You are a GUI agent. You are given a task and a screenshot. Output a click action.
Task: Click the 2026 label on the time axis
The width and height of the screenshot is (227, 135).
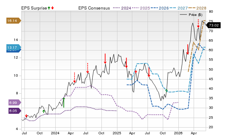click(x=178, y=133)
